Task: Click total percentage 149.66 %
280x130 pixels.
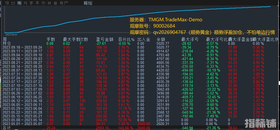Action: 125,128
